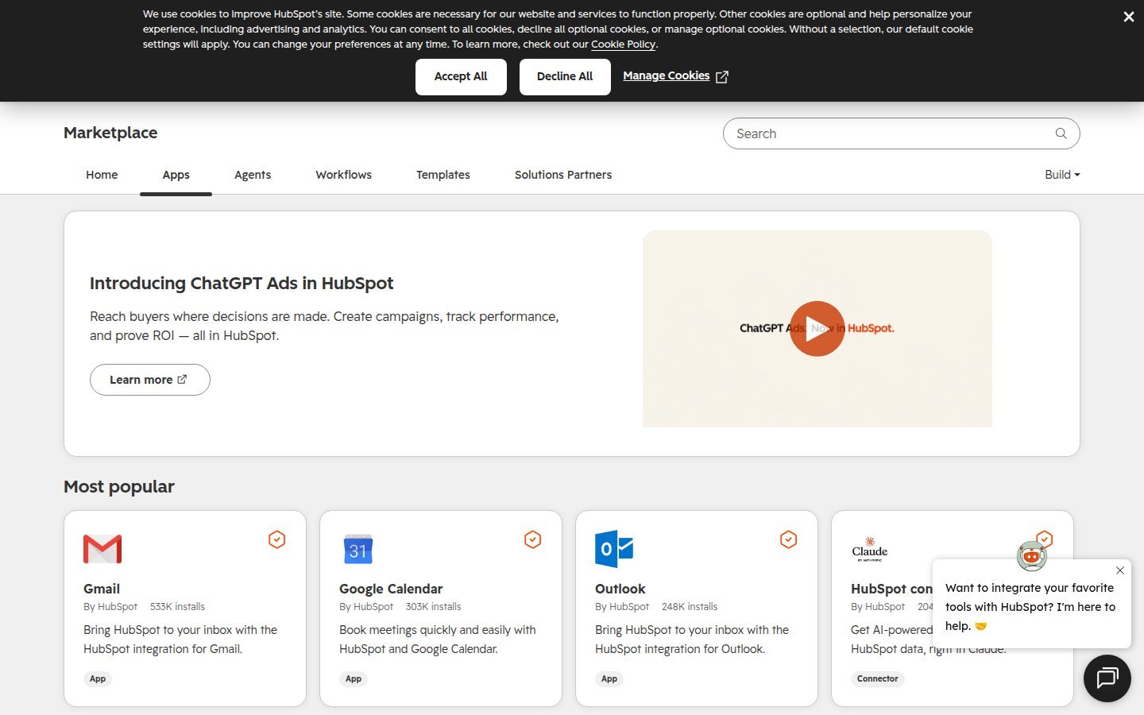Click the Decline All cookies button

tap(565, 76)
